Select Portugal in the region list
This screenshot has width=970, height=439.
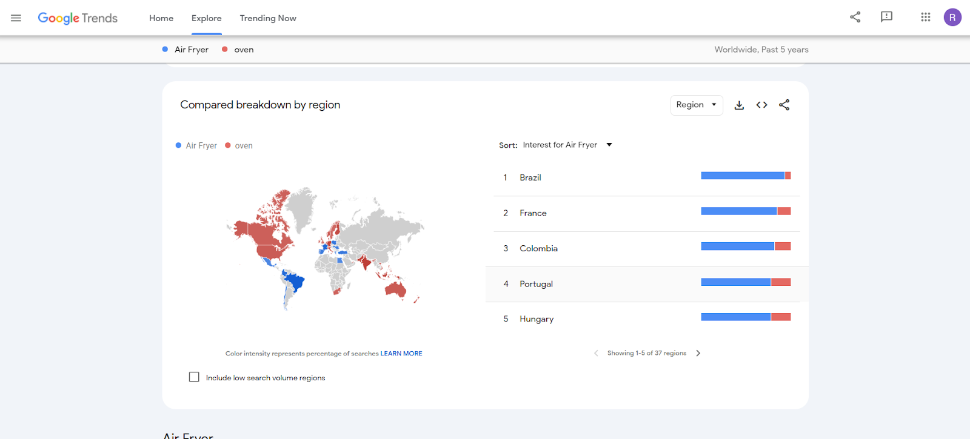[x=647, y=284]
